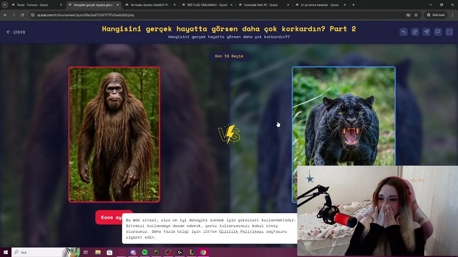Image resolution: width=458 pixels, height=257 pixels.
Task: Close the RED FLAG SIRALAMASI tab
Action: point(231,5)
